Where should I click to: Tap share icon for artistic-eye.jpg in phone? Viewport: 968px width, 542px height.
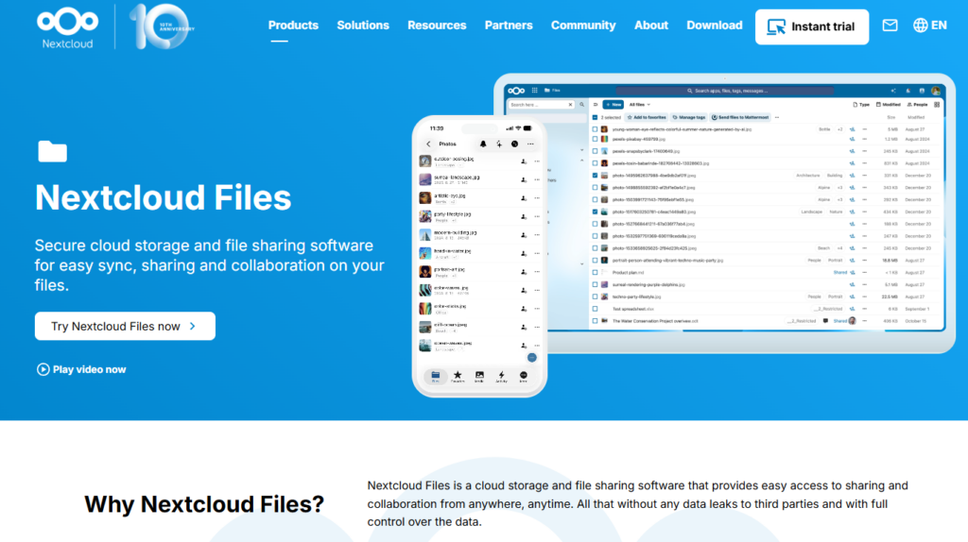(524, 198)
